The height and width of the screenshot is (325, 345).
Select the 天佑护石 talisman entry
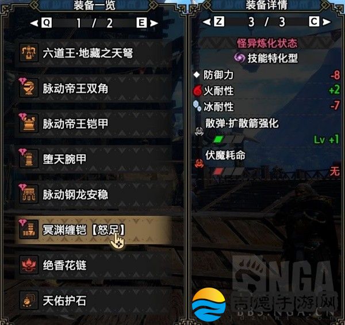tap(94, 300)
